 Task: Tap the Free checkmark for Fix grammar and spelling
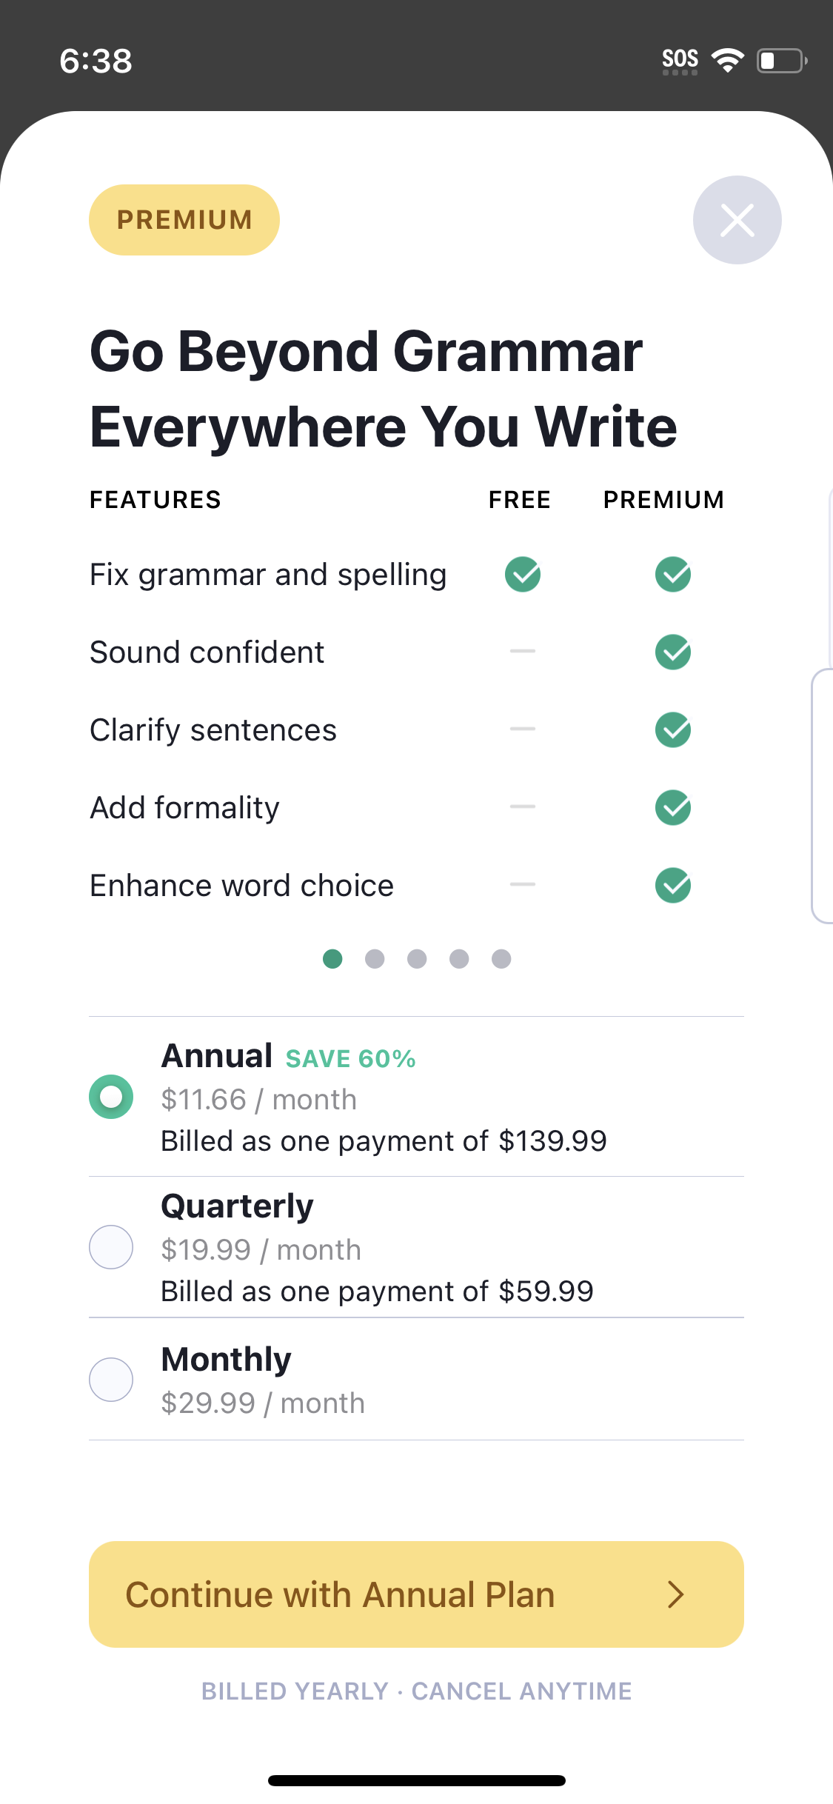click(522, 574)
